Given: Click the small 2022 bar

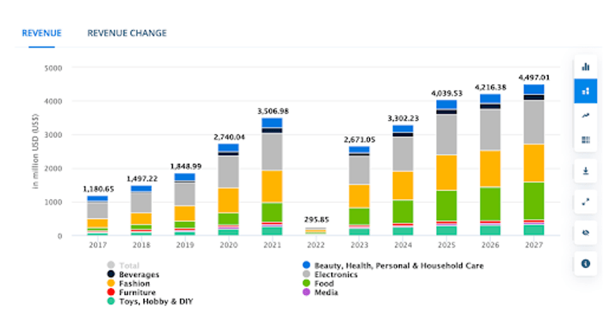Looking at the screenshot, I should tap(316, 231).
